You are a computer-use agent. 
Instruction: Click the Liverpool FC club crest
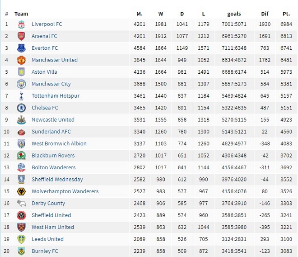click(21, 24)
